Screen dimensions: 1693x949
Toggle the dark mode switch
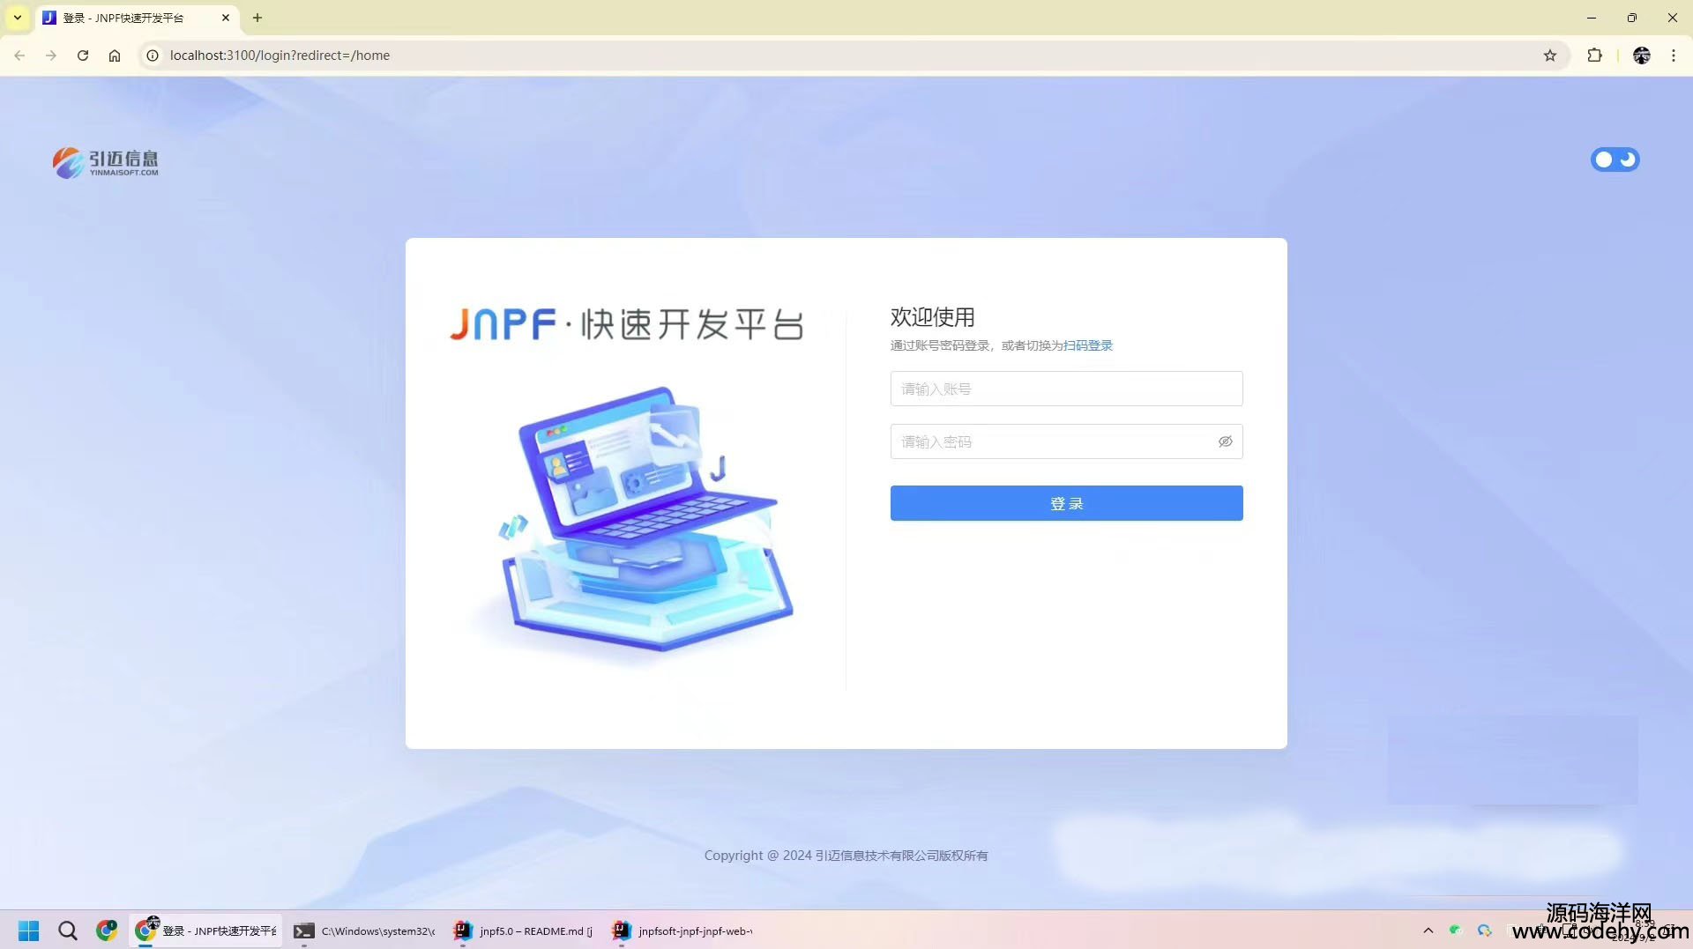pos(1615,159)
